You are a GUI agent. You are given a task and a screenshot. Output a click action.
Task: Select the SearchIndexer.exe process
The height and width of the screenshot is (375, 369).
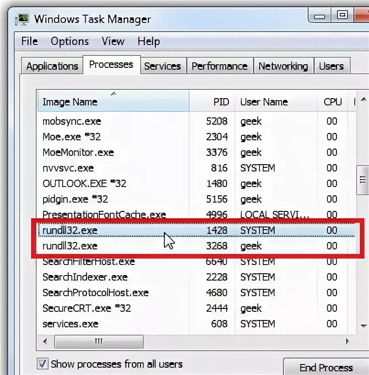[196, 277]
